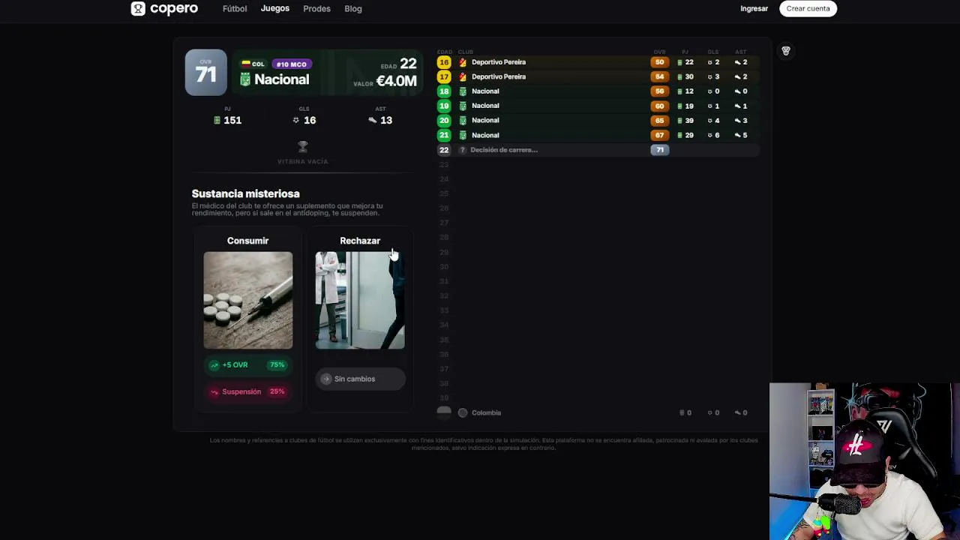Viewport: 960px width, 540px height.
Task: Click the doctor walking away image
Action: click(x=360, y=300)
